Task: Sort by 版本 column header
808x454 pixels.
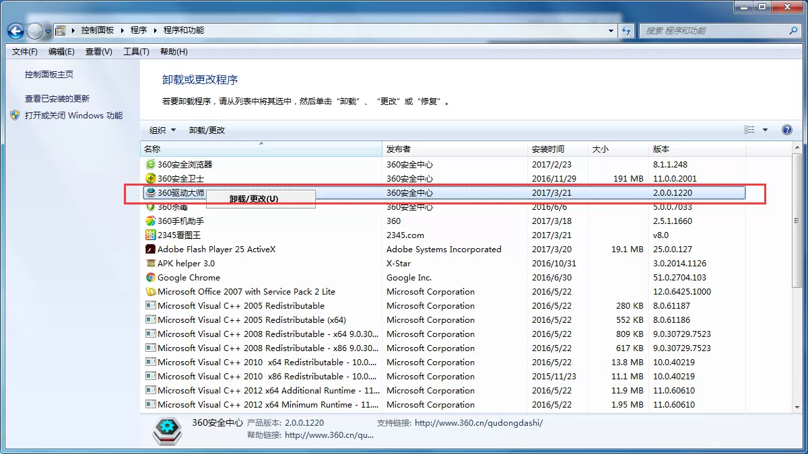Action: click(698, 149)
